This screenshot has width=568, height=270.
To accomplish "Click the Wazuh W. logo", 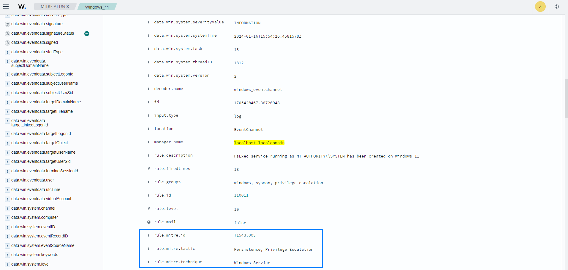I will (22, 7).
